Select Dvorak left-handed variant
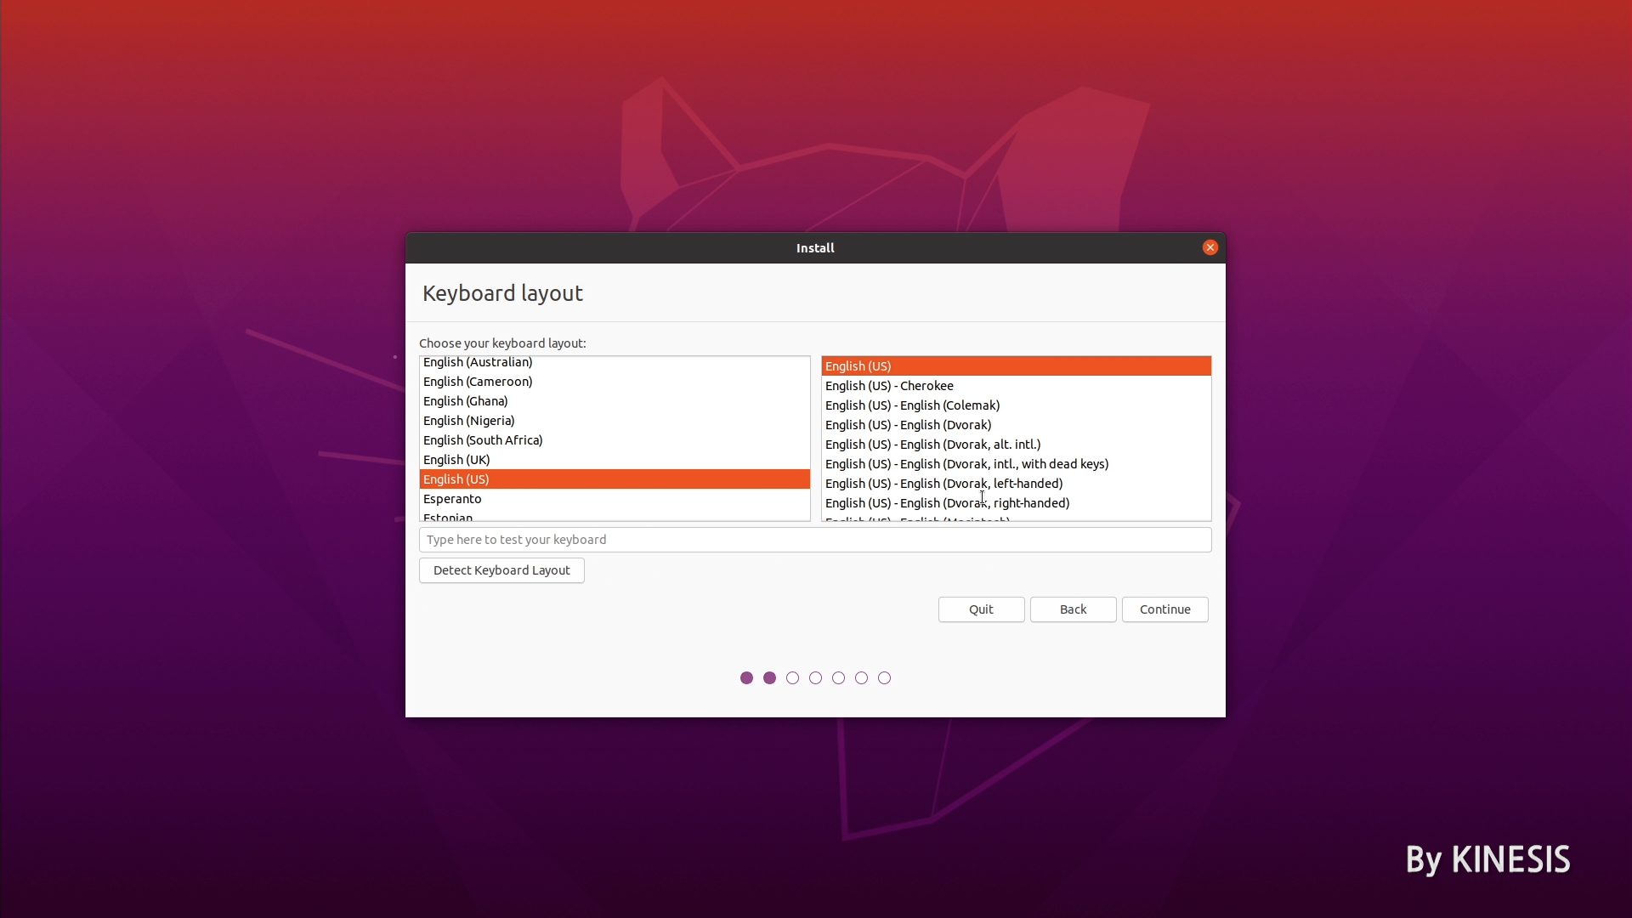The image size is (1632, 918). tap(943, 484)
